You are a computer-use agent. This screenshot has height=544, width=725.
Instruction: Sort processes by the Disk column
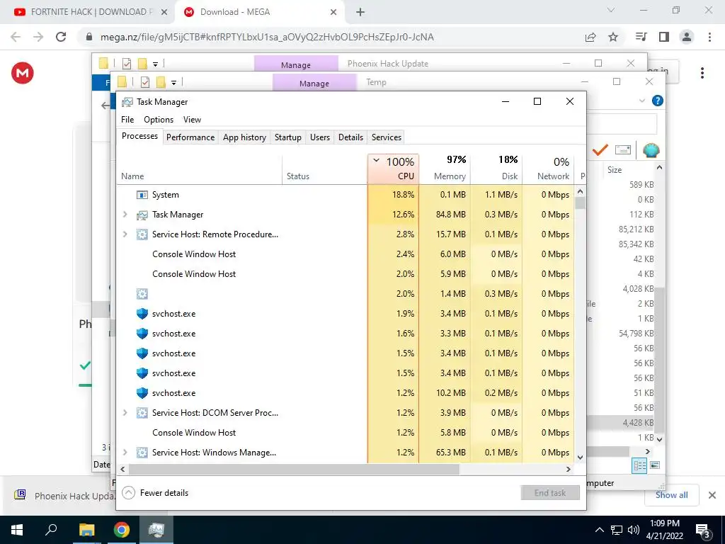[496, 169]
